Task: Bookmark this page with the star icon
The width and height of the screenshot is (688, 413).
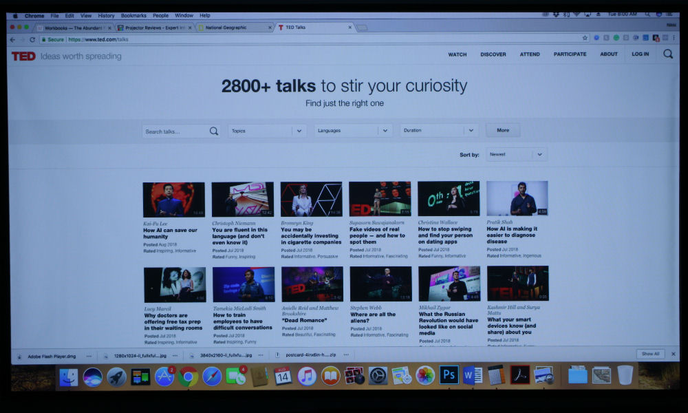Action: click(x=584, y=38)
